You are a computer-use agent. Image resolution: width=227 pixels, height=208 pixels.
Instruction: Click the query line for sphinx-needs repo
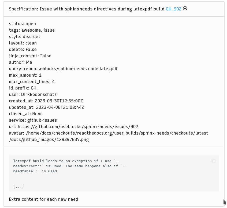pyautogui.click(x=63, y=69)
